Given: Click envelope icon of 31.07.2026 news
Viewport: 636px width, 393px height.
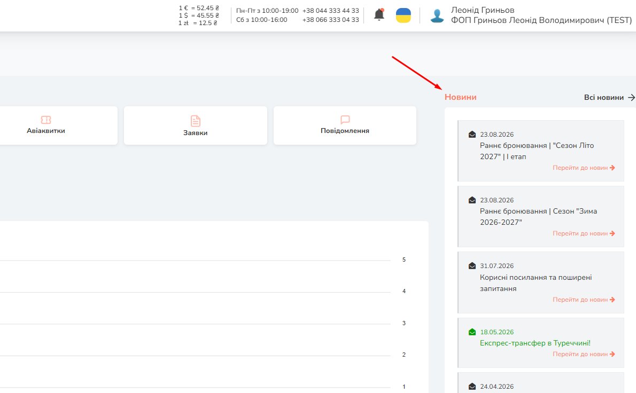Looking at the screenshot, I should tap(472, 266).
